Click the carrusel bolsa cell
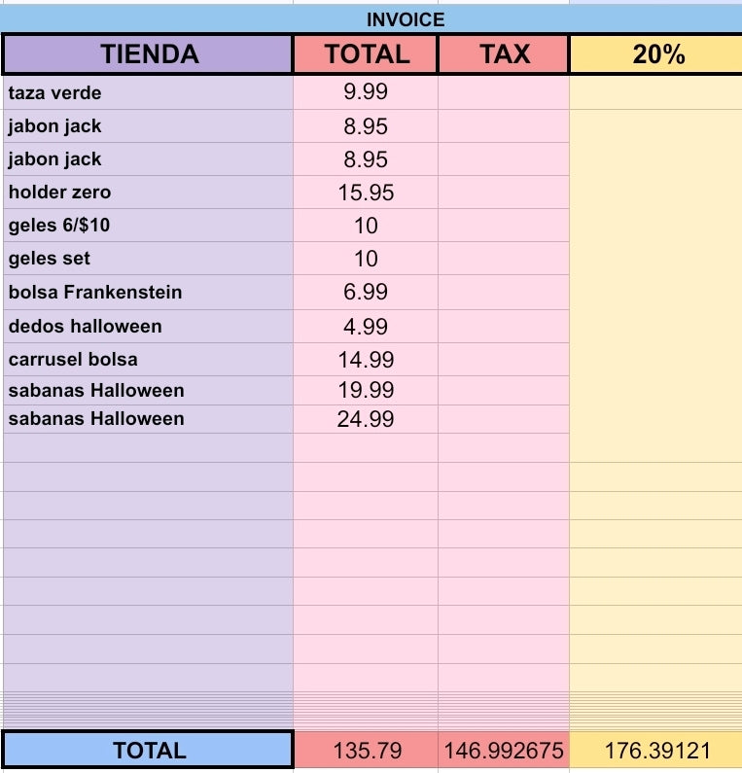 148,360
